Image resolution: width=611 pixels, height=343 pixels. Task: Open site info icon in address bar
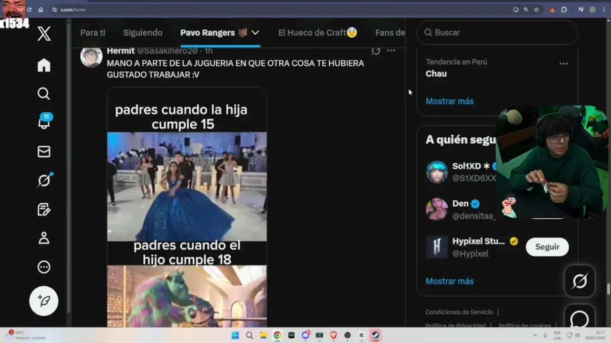click(x=54, y=10)
